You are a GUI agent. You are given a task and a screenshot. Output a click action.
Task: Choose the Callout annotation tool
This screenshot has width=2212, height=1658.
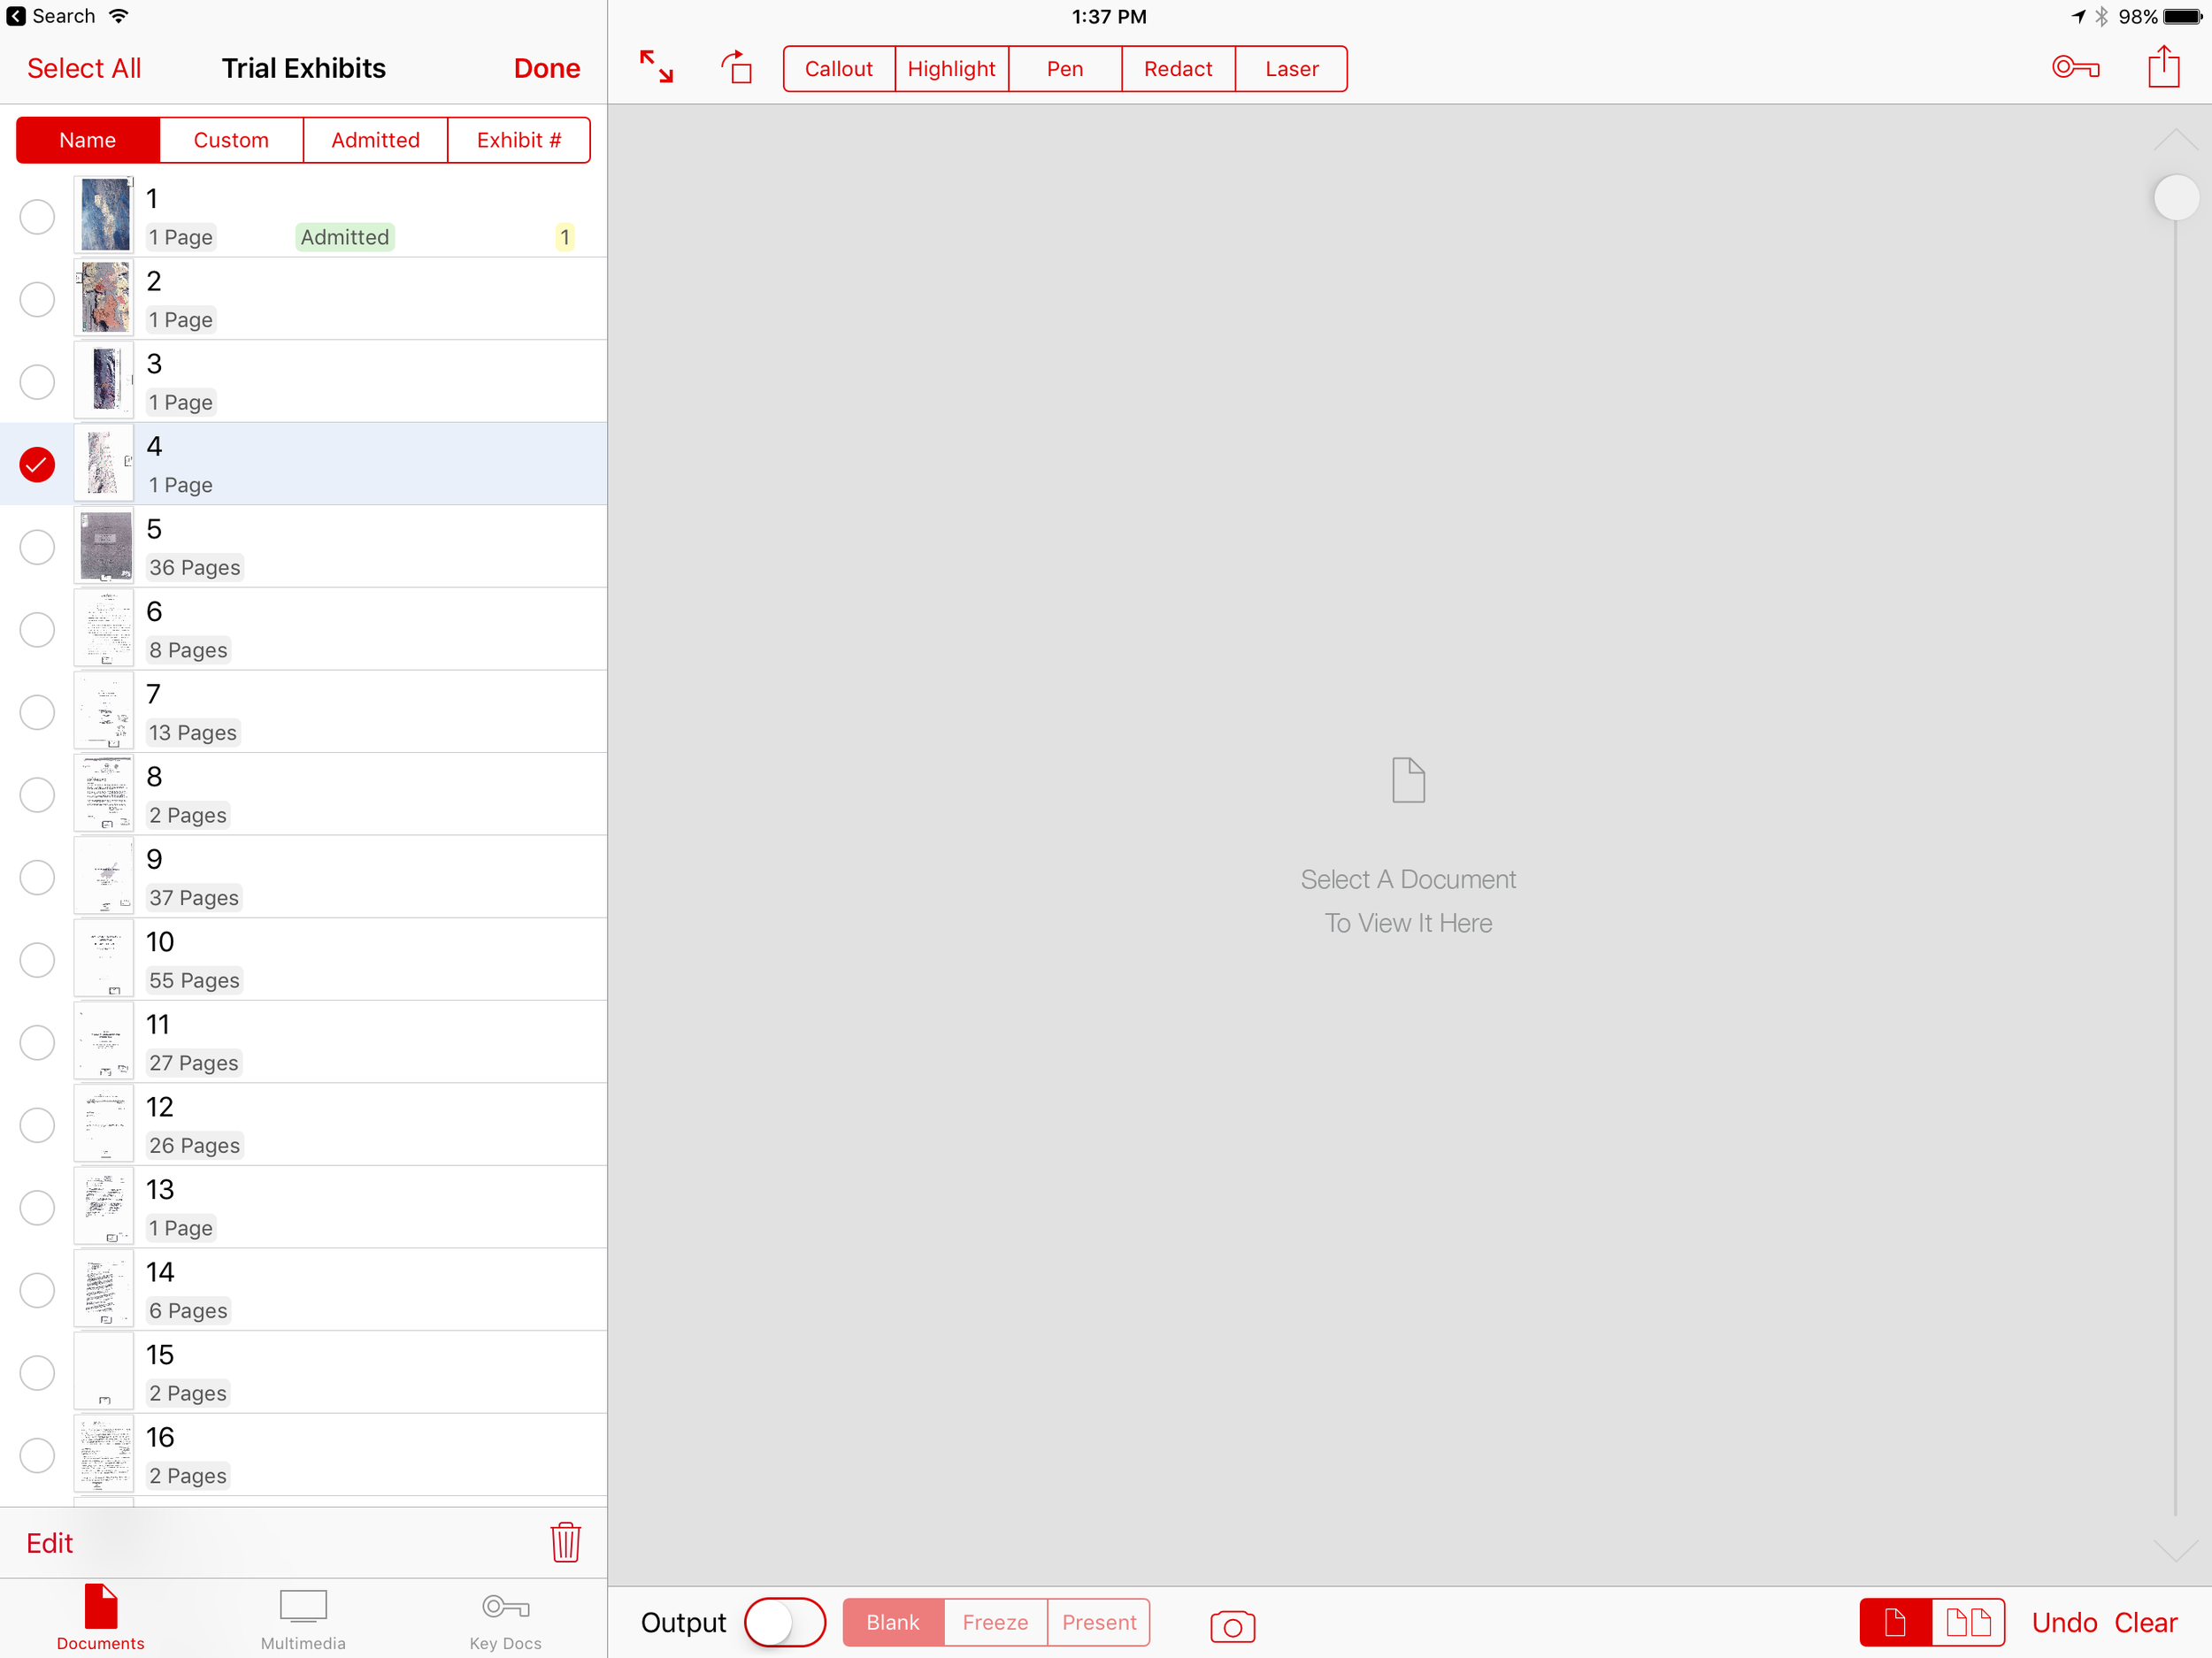tap(839, 68)
